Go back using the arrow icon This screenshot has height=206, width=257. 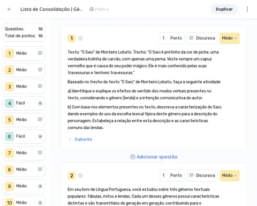pyautogui.click(x=9, y=9)
